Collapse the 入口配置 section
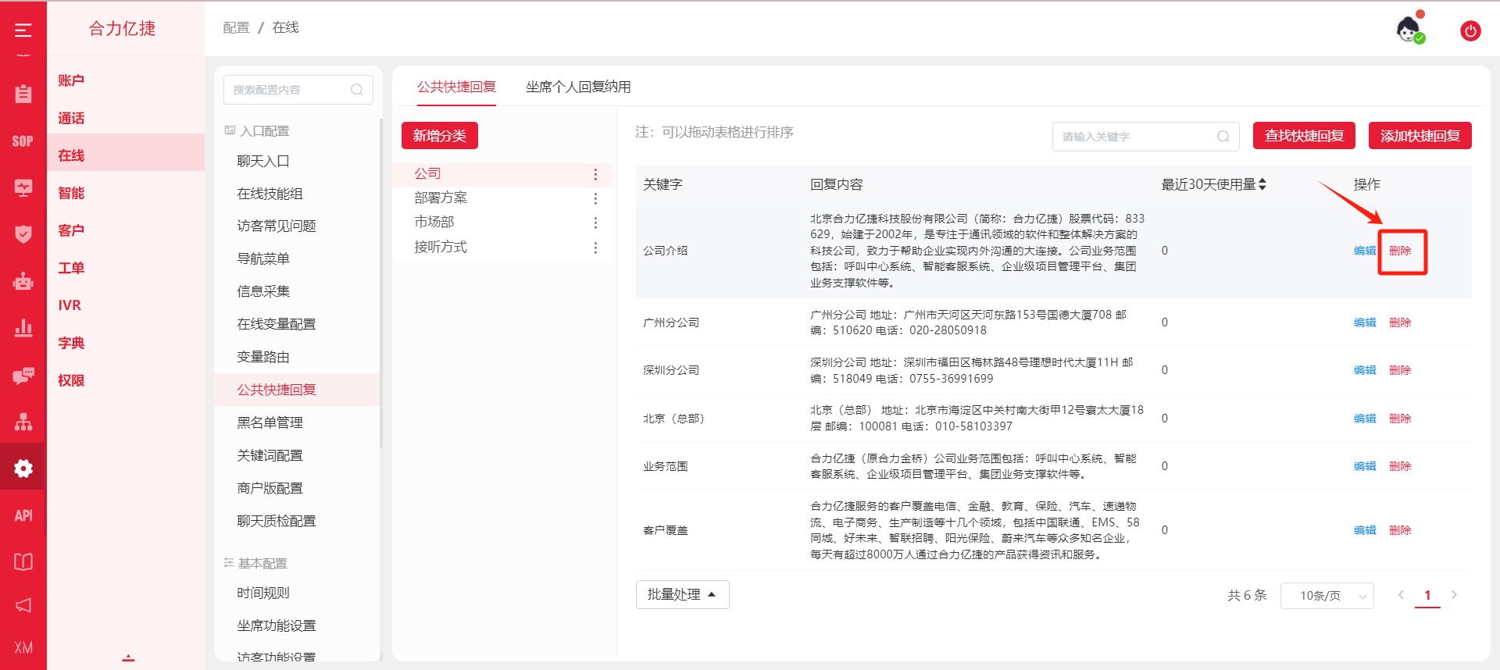 coord(257,130)
